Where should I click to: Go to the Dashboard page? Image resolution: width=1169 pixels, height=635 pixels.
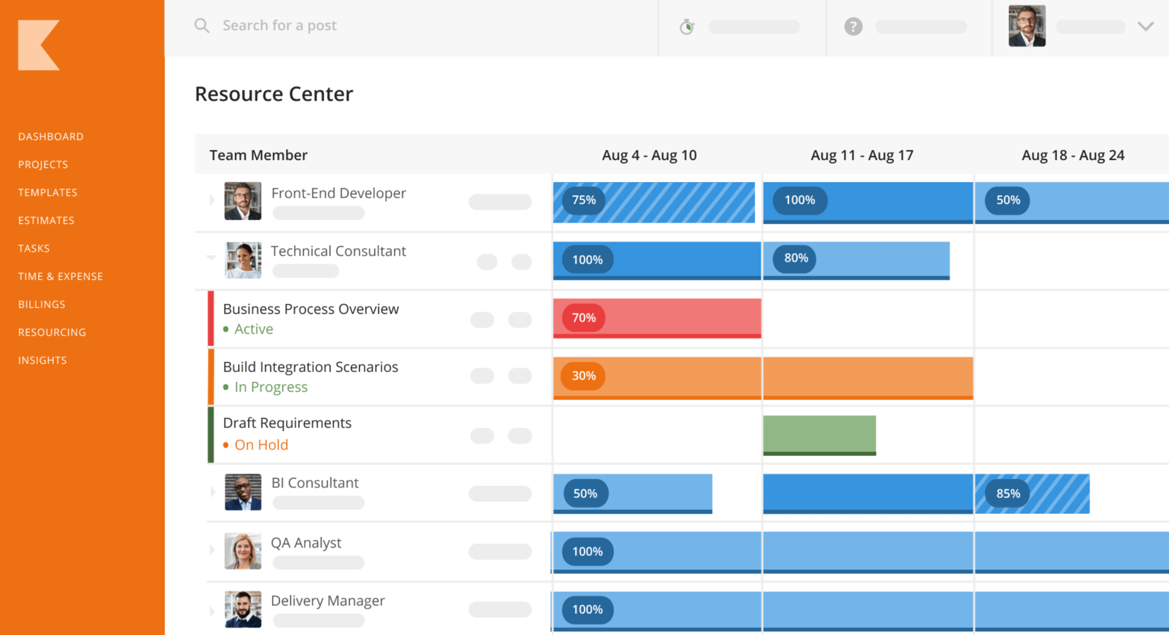pyautogui.click(x=51, y=136)
